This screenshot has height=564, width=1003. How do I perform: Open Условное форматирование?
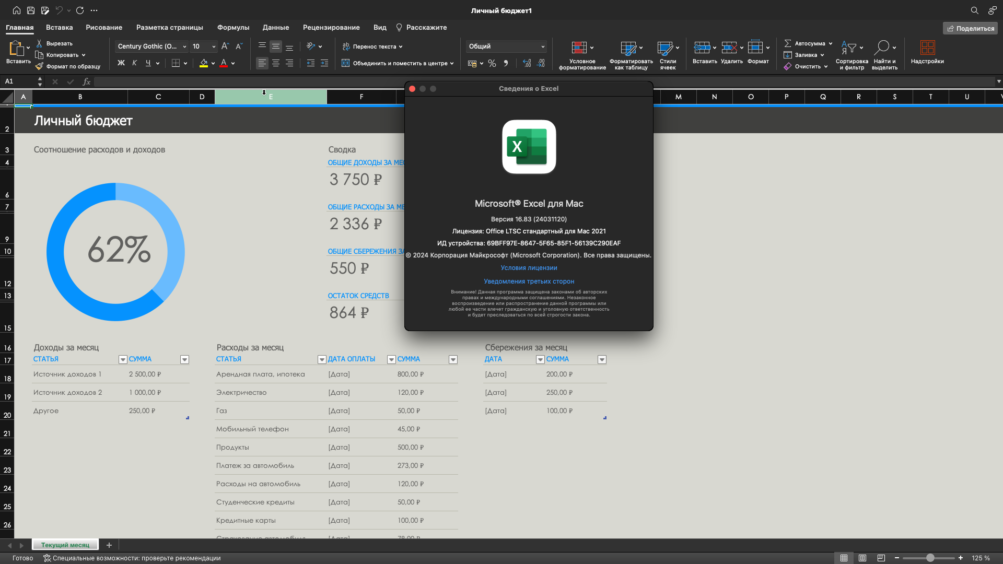581,54
